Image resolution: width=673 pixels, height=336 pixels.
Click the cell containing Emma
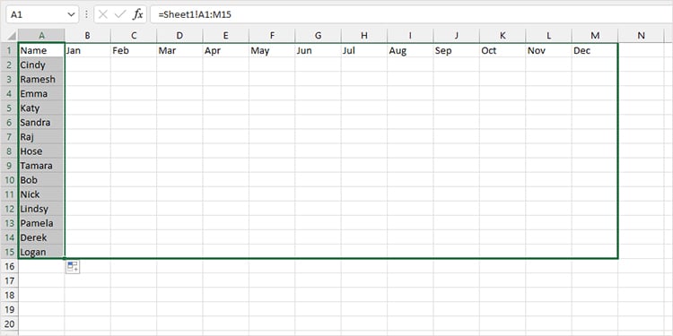click(x=41, y=94)
